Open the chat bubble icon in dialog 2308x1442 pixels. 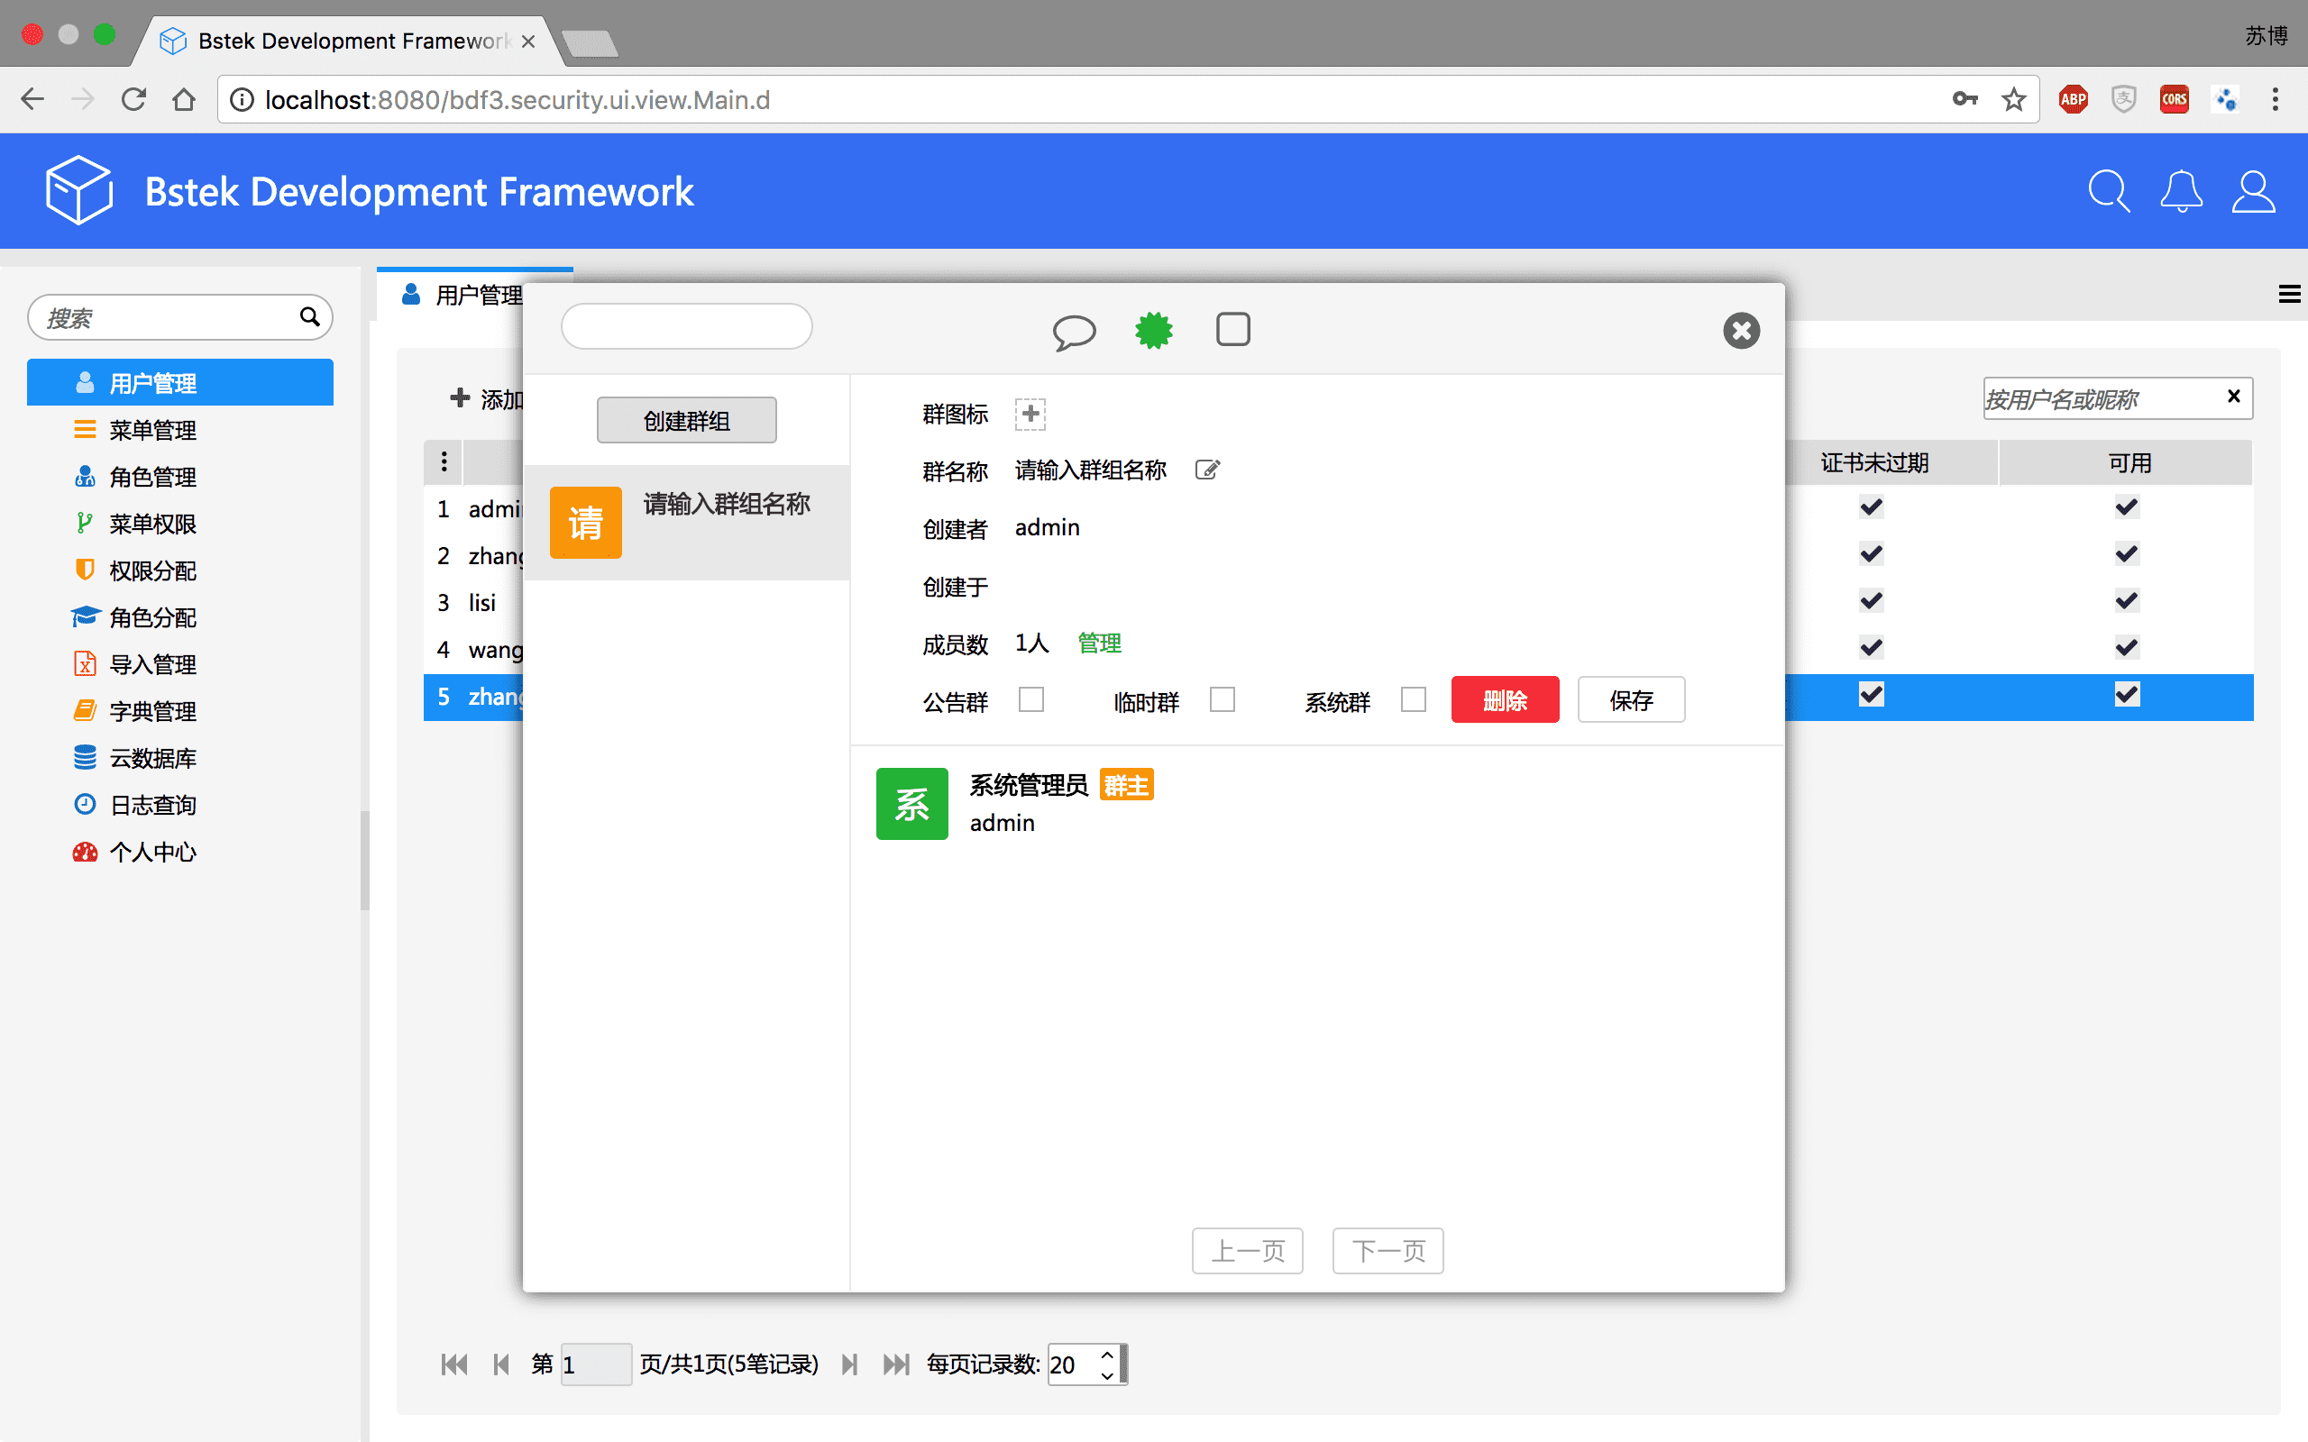pyautogui.click(x=1074, y=331)
